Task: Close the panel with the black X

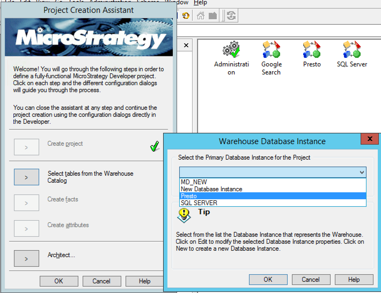Action: (186, 46)
